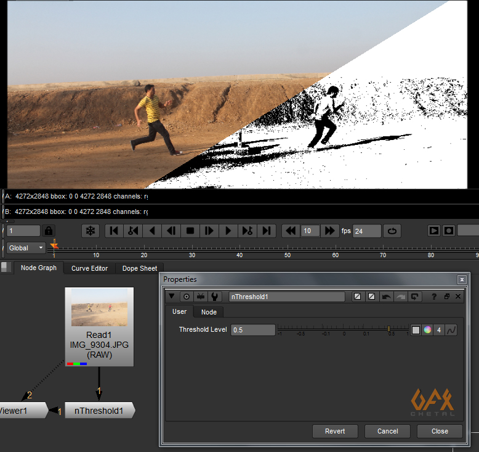Collapse the nThreshold1 properties with the triangle

[x=172, y=297]
